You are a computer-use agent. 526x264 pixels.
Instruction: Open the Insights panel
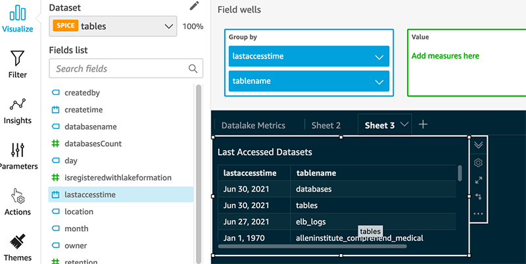[x=18, y=110]
